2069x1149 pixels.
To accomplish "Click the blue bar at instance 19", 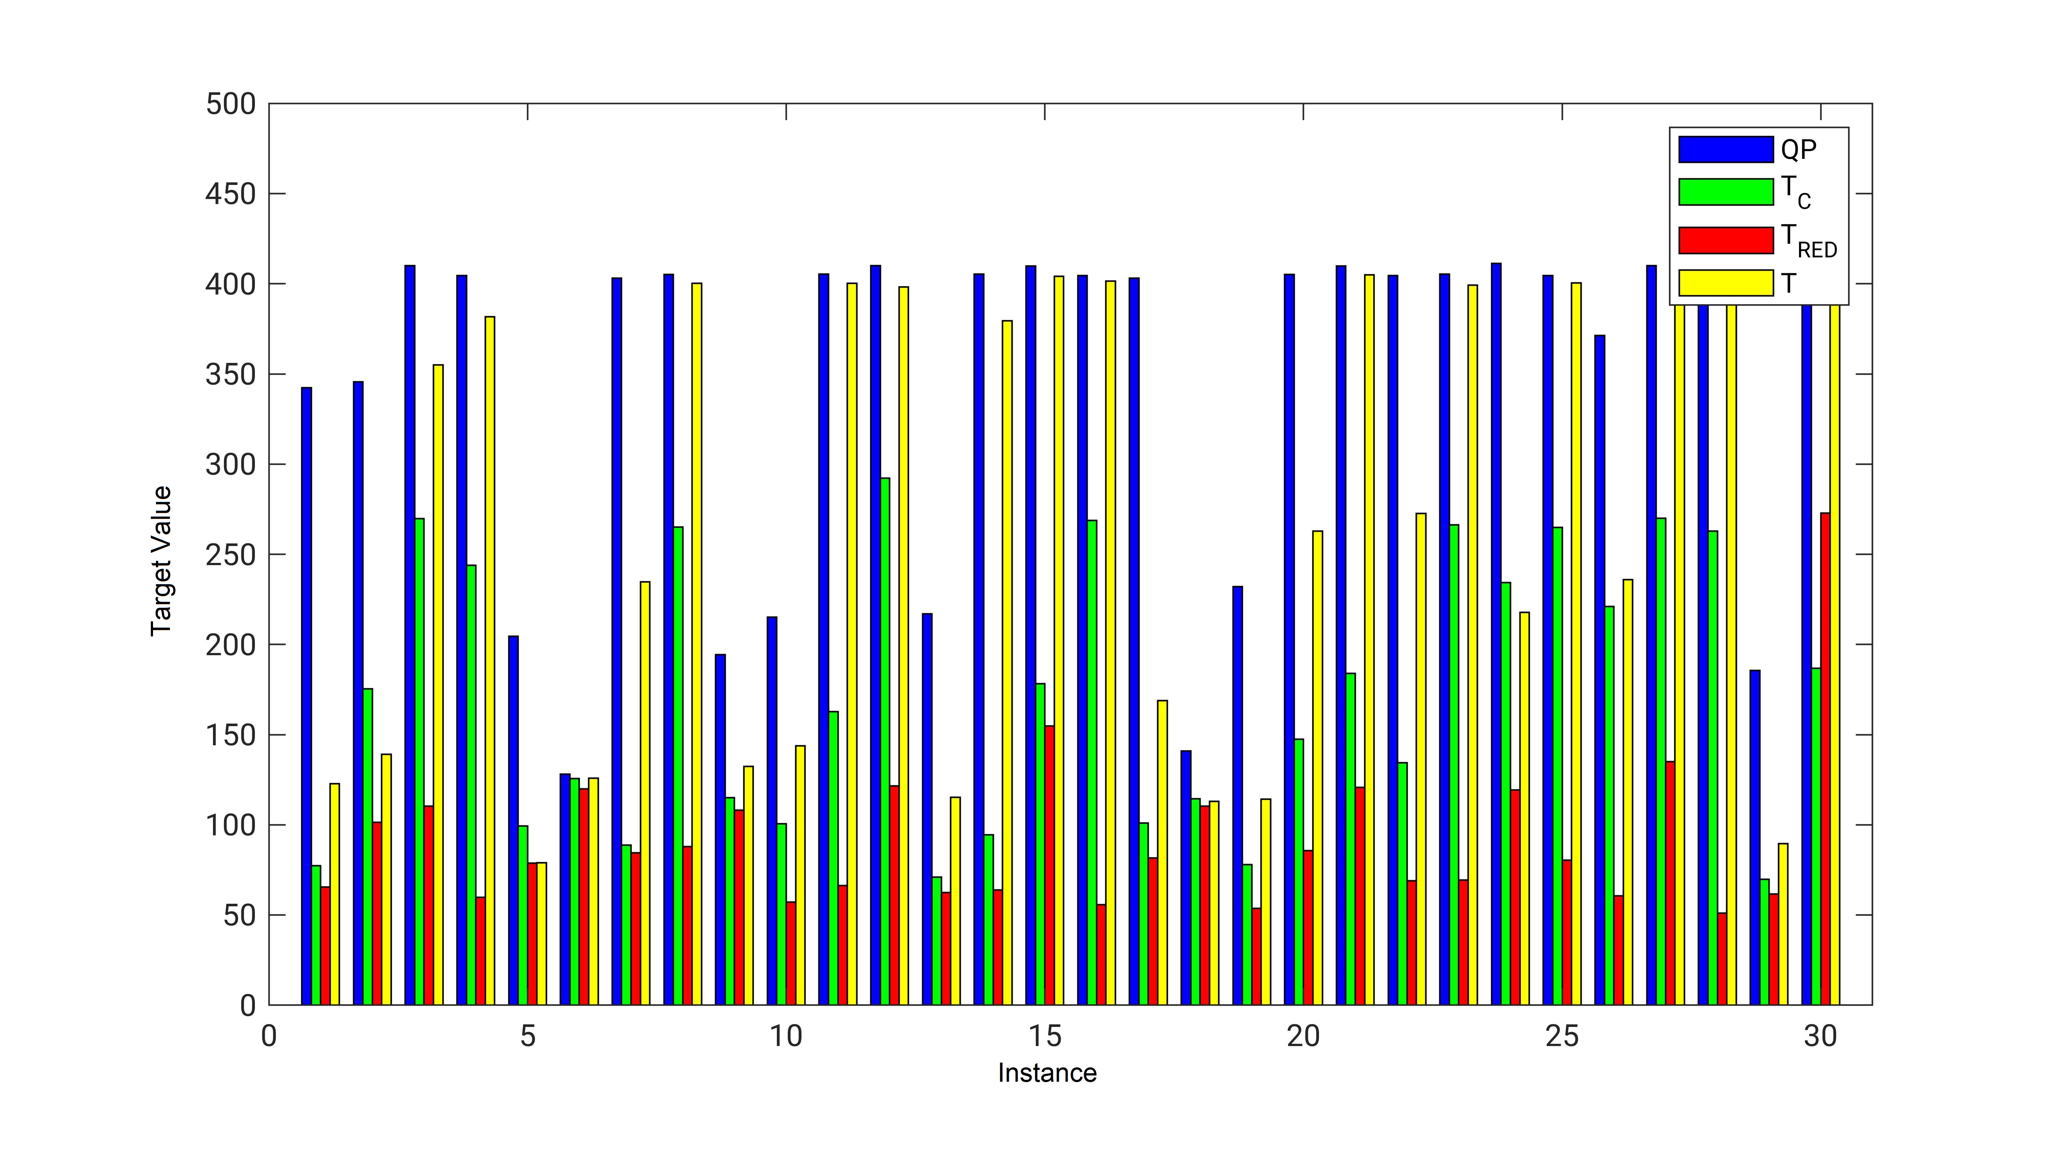I will [x=1238, y=795].
